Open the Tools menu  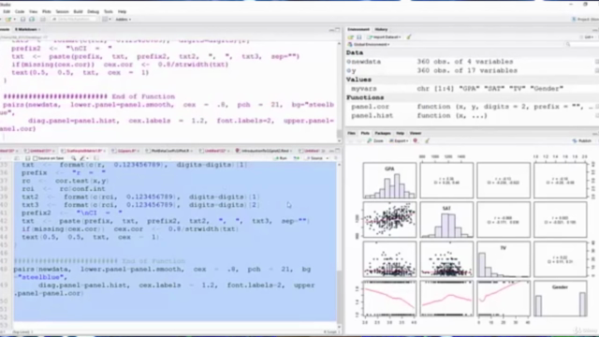click(x=109, y=12)
